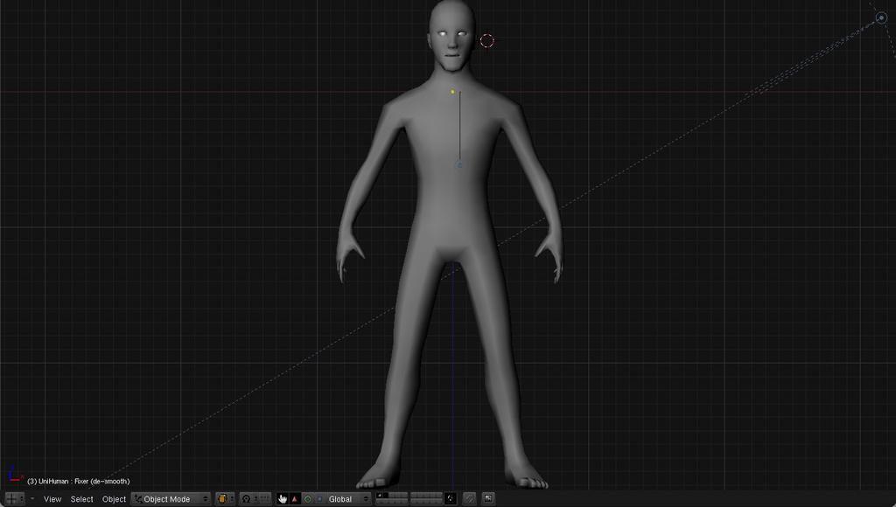Open the Object menu
Viewport: 896px width, 507px height.
tap(114, 499)
